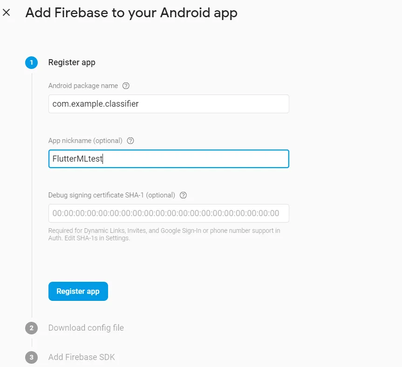Expand the Download config file step
Image resolution: width=402 pixels, height=367 pixels.
click(x=86, y=328)
